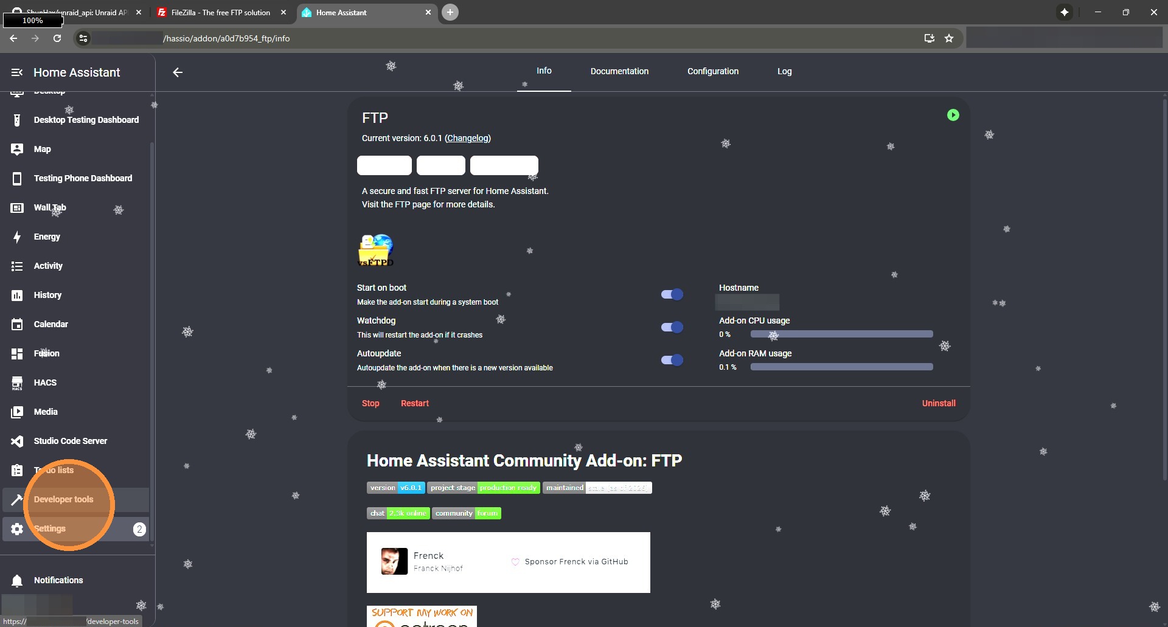1168x627 pixels.
Task: Open the Calendar panel
Action: point(75,324)
